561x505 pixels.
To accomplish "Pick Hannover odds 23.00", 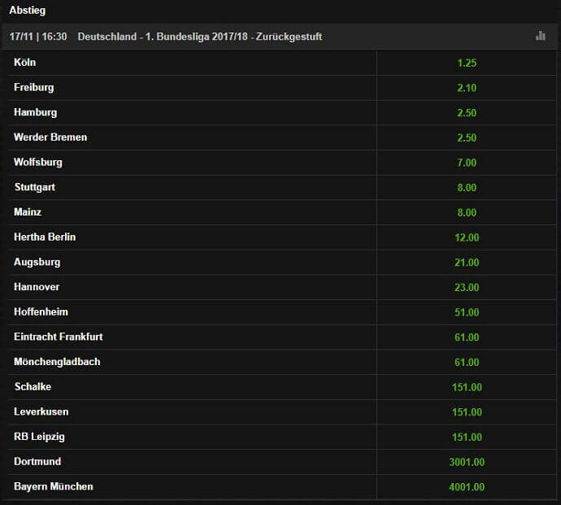I will (x=467, y=287).
